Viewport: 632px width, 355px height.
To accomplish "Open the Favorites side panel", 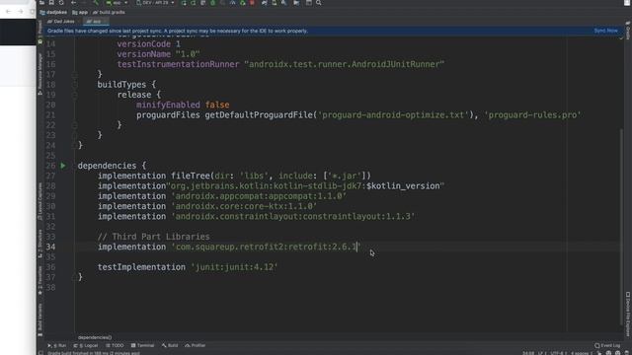I will (39, 280).
